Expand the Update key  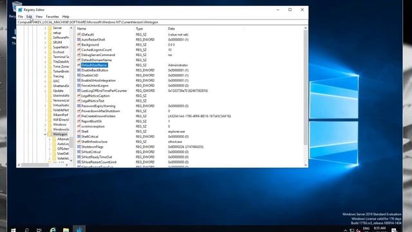[45, 91]
